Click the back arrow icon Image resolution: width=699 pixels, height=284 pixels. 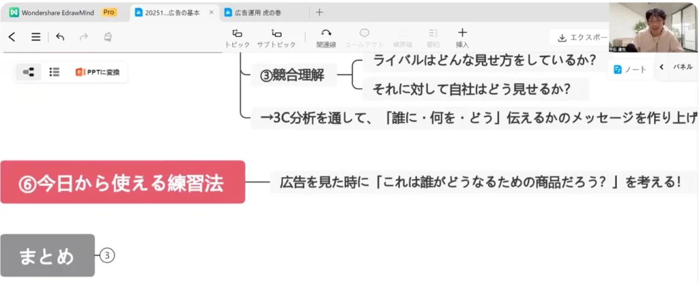click(12, 37)
